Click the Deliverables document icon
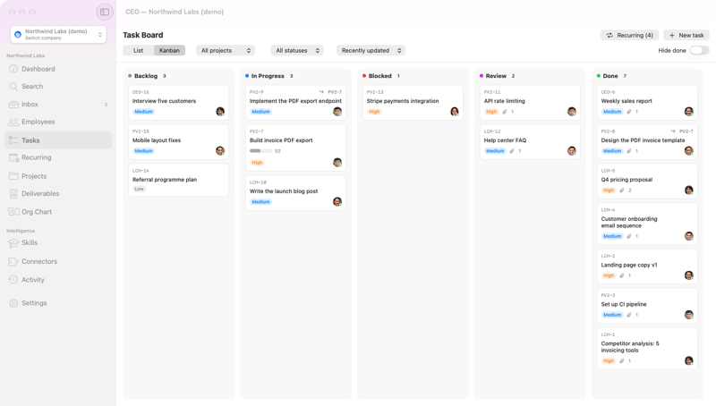 coord(13,194)
